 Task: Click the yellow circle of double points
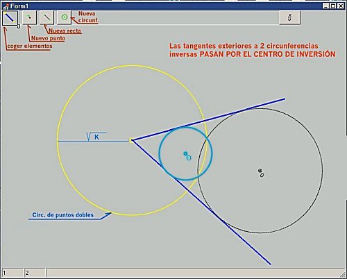tap(57, 140)
